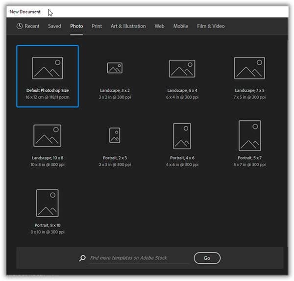Click the '3 x 2 in @ 300 ppi' text
This screenshot has height=281, width=294.
(x=115, y=97)
